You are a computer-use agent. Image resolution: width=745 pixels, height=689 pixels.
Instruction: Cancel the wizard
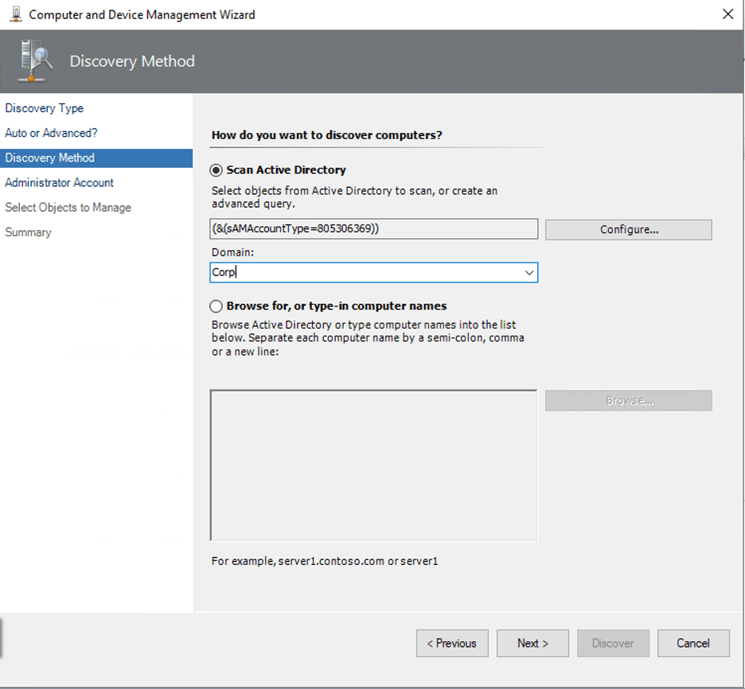click(692, 643)
